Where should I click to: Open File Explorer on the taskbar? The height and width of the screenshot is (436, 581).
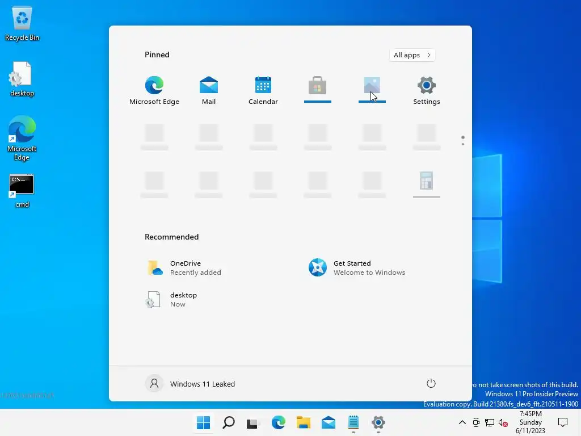click(304, 422)
